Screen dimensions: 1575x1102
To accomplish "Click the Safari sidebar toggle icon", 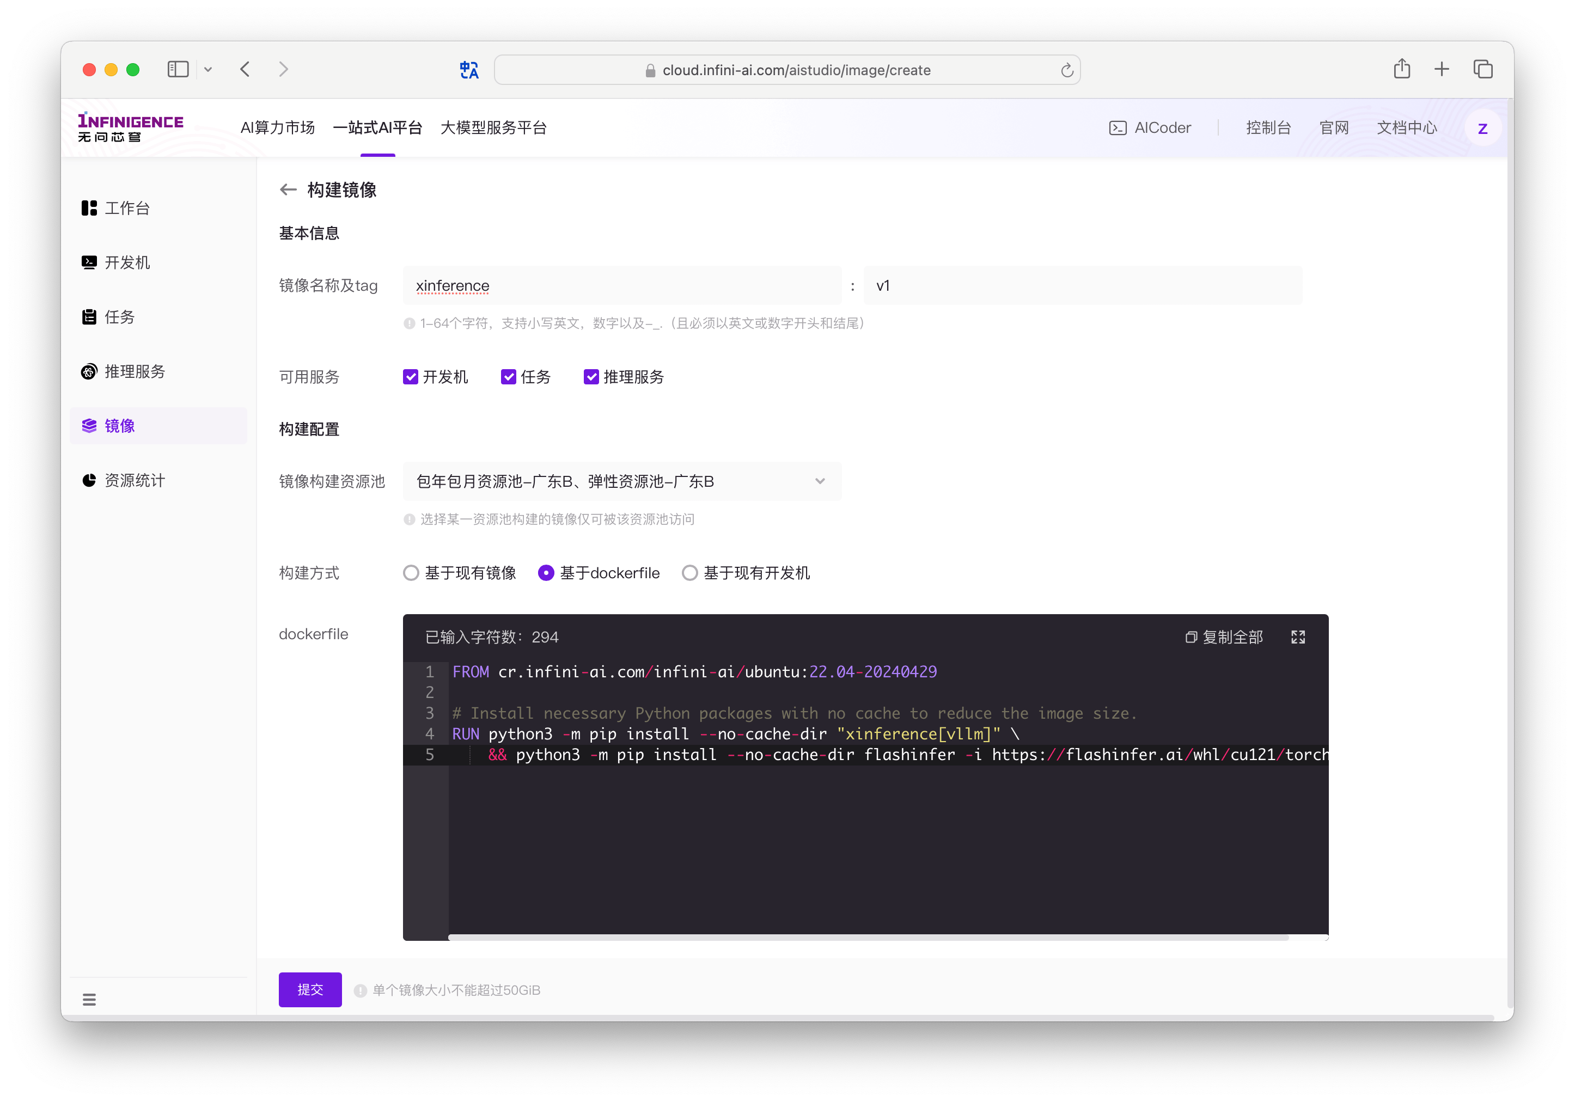I will point(178,69).
